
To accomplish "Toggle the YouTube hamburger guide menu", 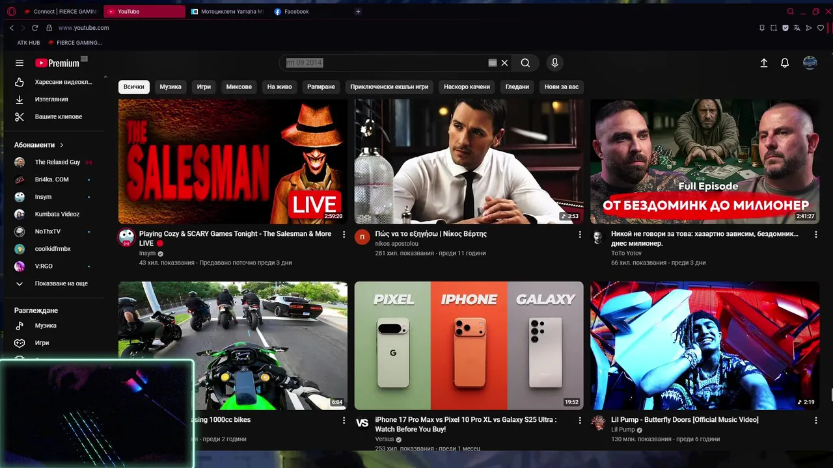I will [x=20, y=63].
